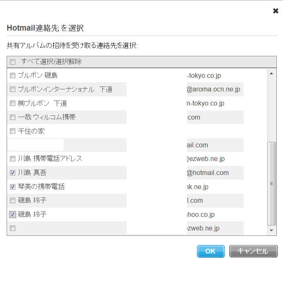Click the 川島 真吾 name label
283x283 pixels.
pyautogui.click(x=32, y=173)
